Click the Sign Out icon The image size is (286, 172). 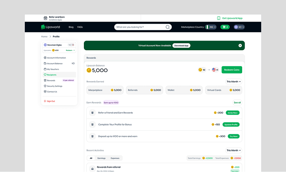coord(45,101)
